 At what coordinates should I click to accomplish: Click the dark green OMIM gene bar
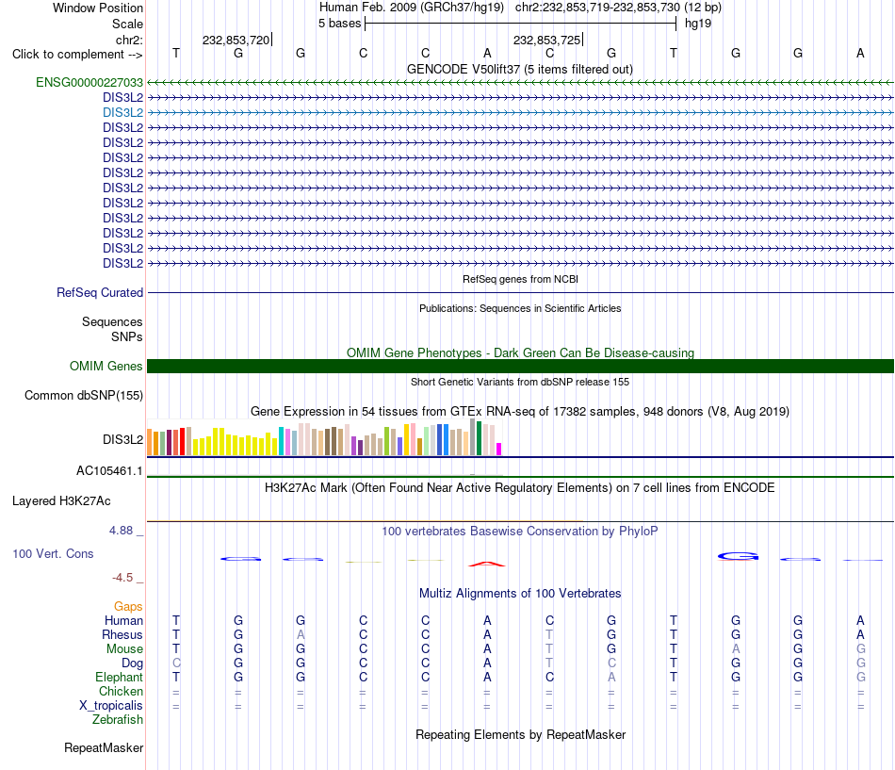tap(520, 366)
